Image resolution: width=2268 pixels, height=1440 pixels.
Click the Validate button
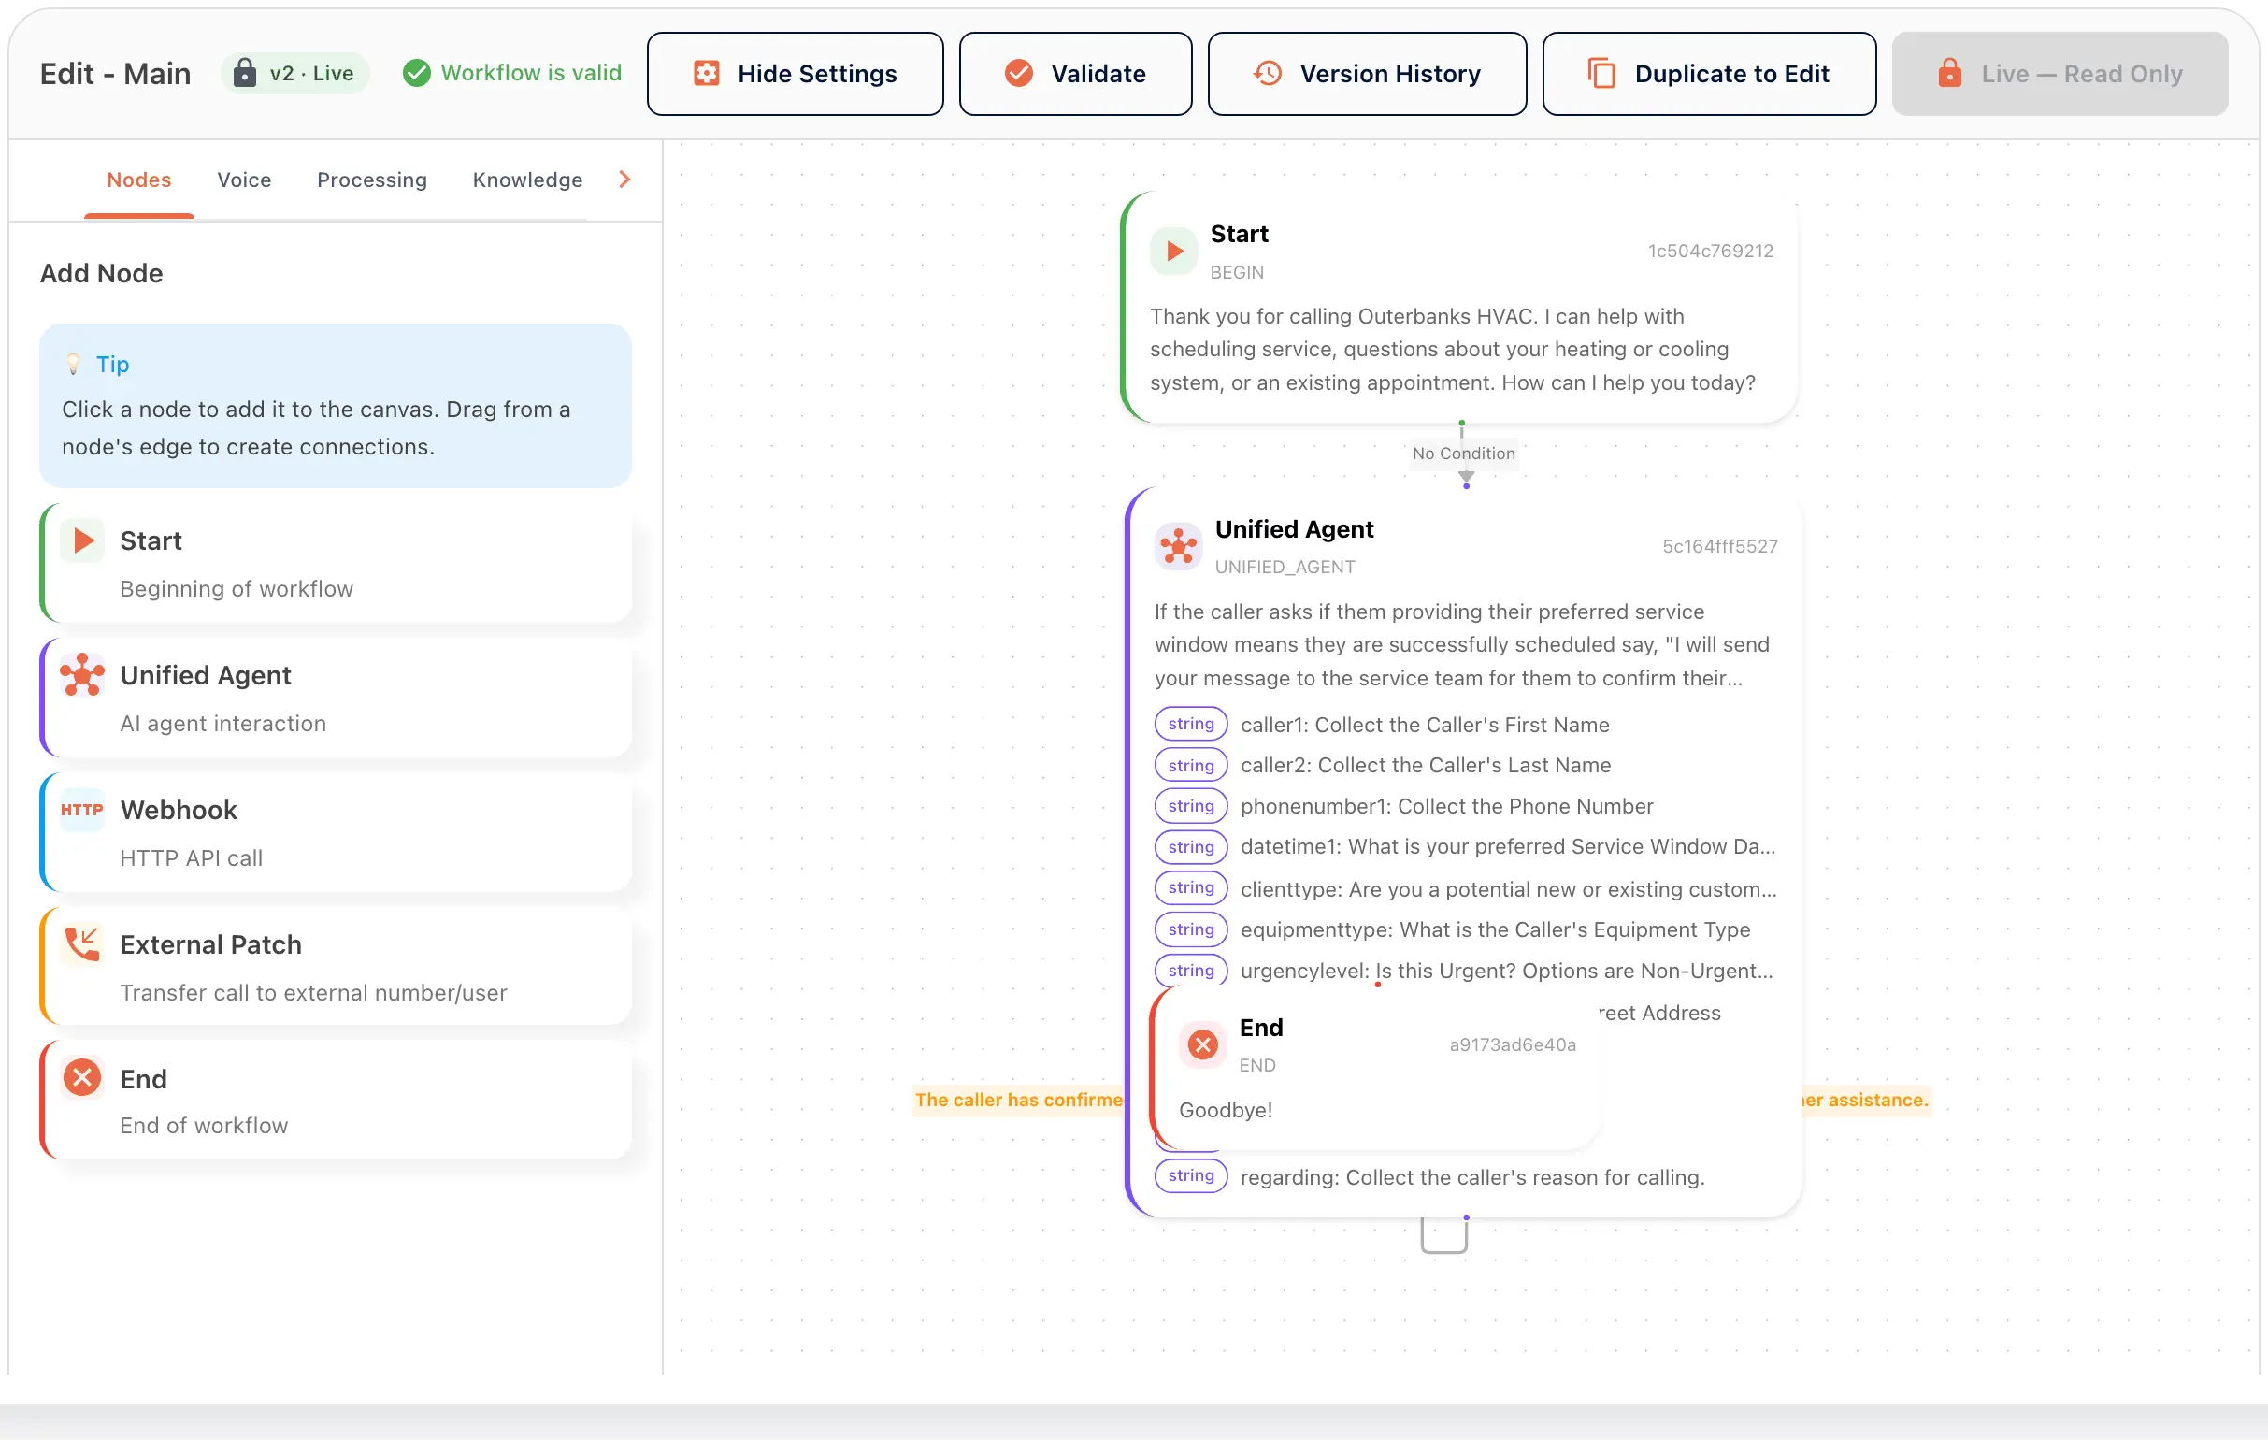point(1076,74)
